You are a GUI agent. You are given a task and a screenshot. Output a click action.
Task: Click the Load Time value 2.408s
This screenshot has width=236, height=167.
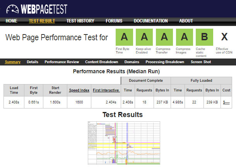point(14,102)
